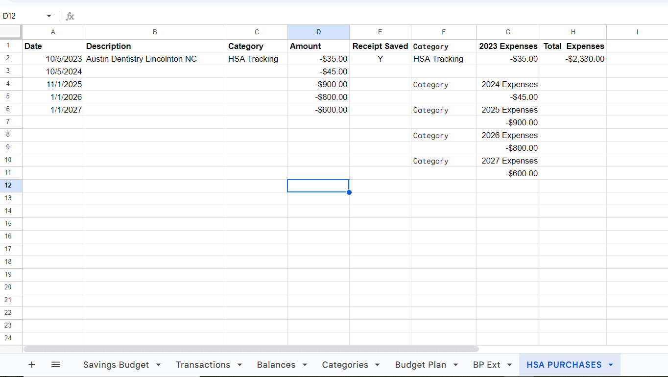Click the blue fill handle on cell D12

click(x=349, y=192)
